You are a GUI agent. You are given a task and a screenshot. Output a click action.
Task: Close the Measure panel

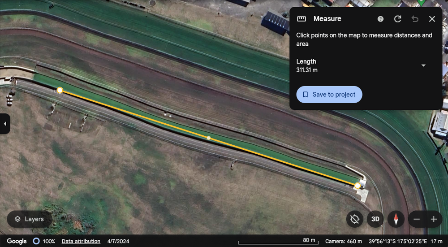pyautogui.click(x=432, y=19)
